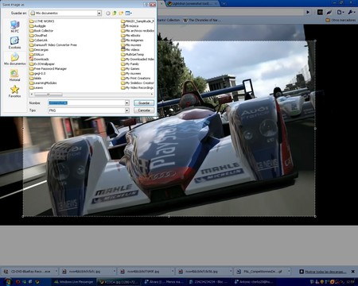This screenshot has width=358, height=286.
Task: Click the Nombre filename input field
Action: point(87,102)
